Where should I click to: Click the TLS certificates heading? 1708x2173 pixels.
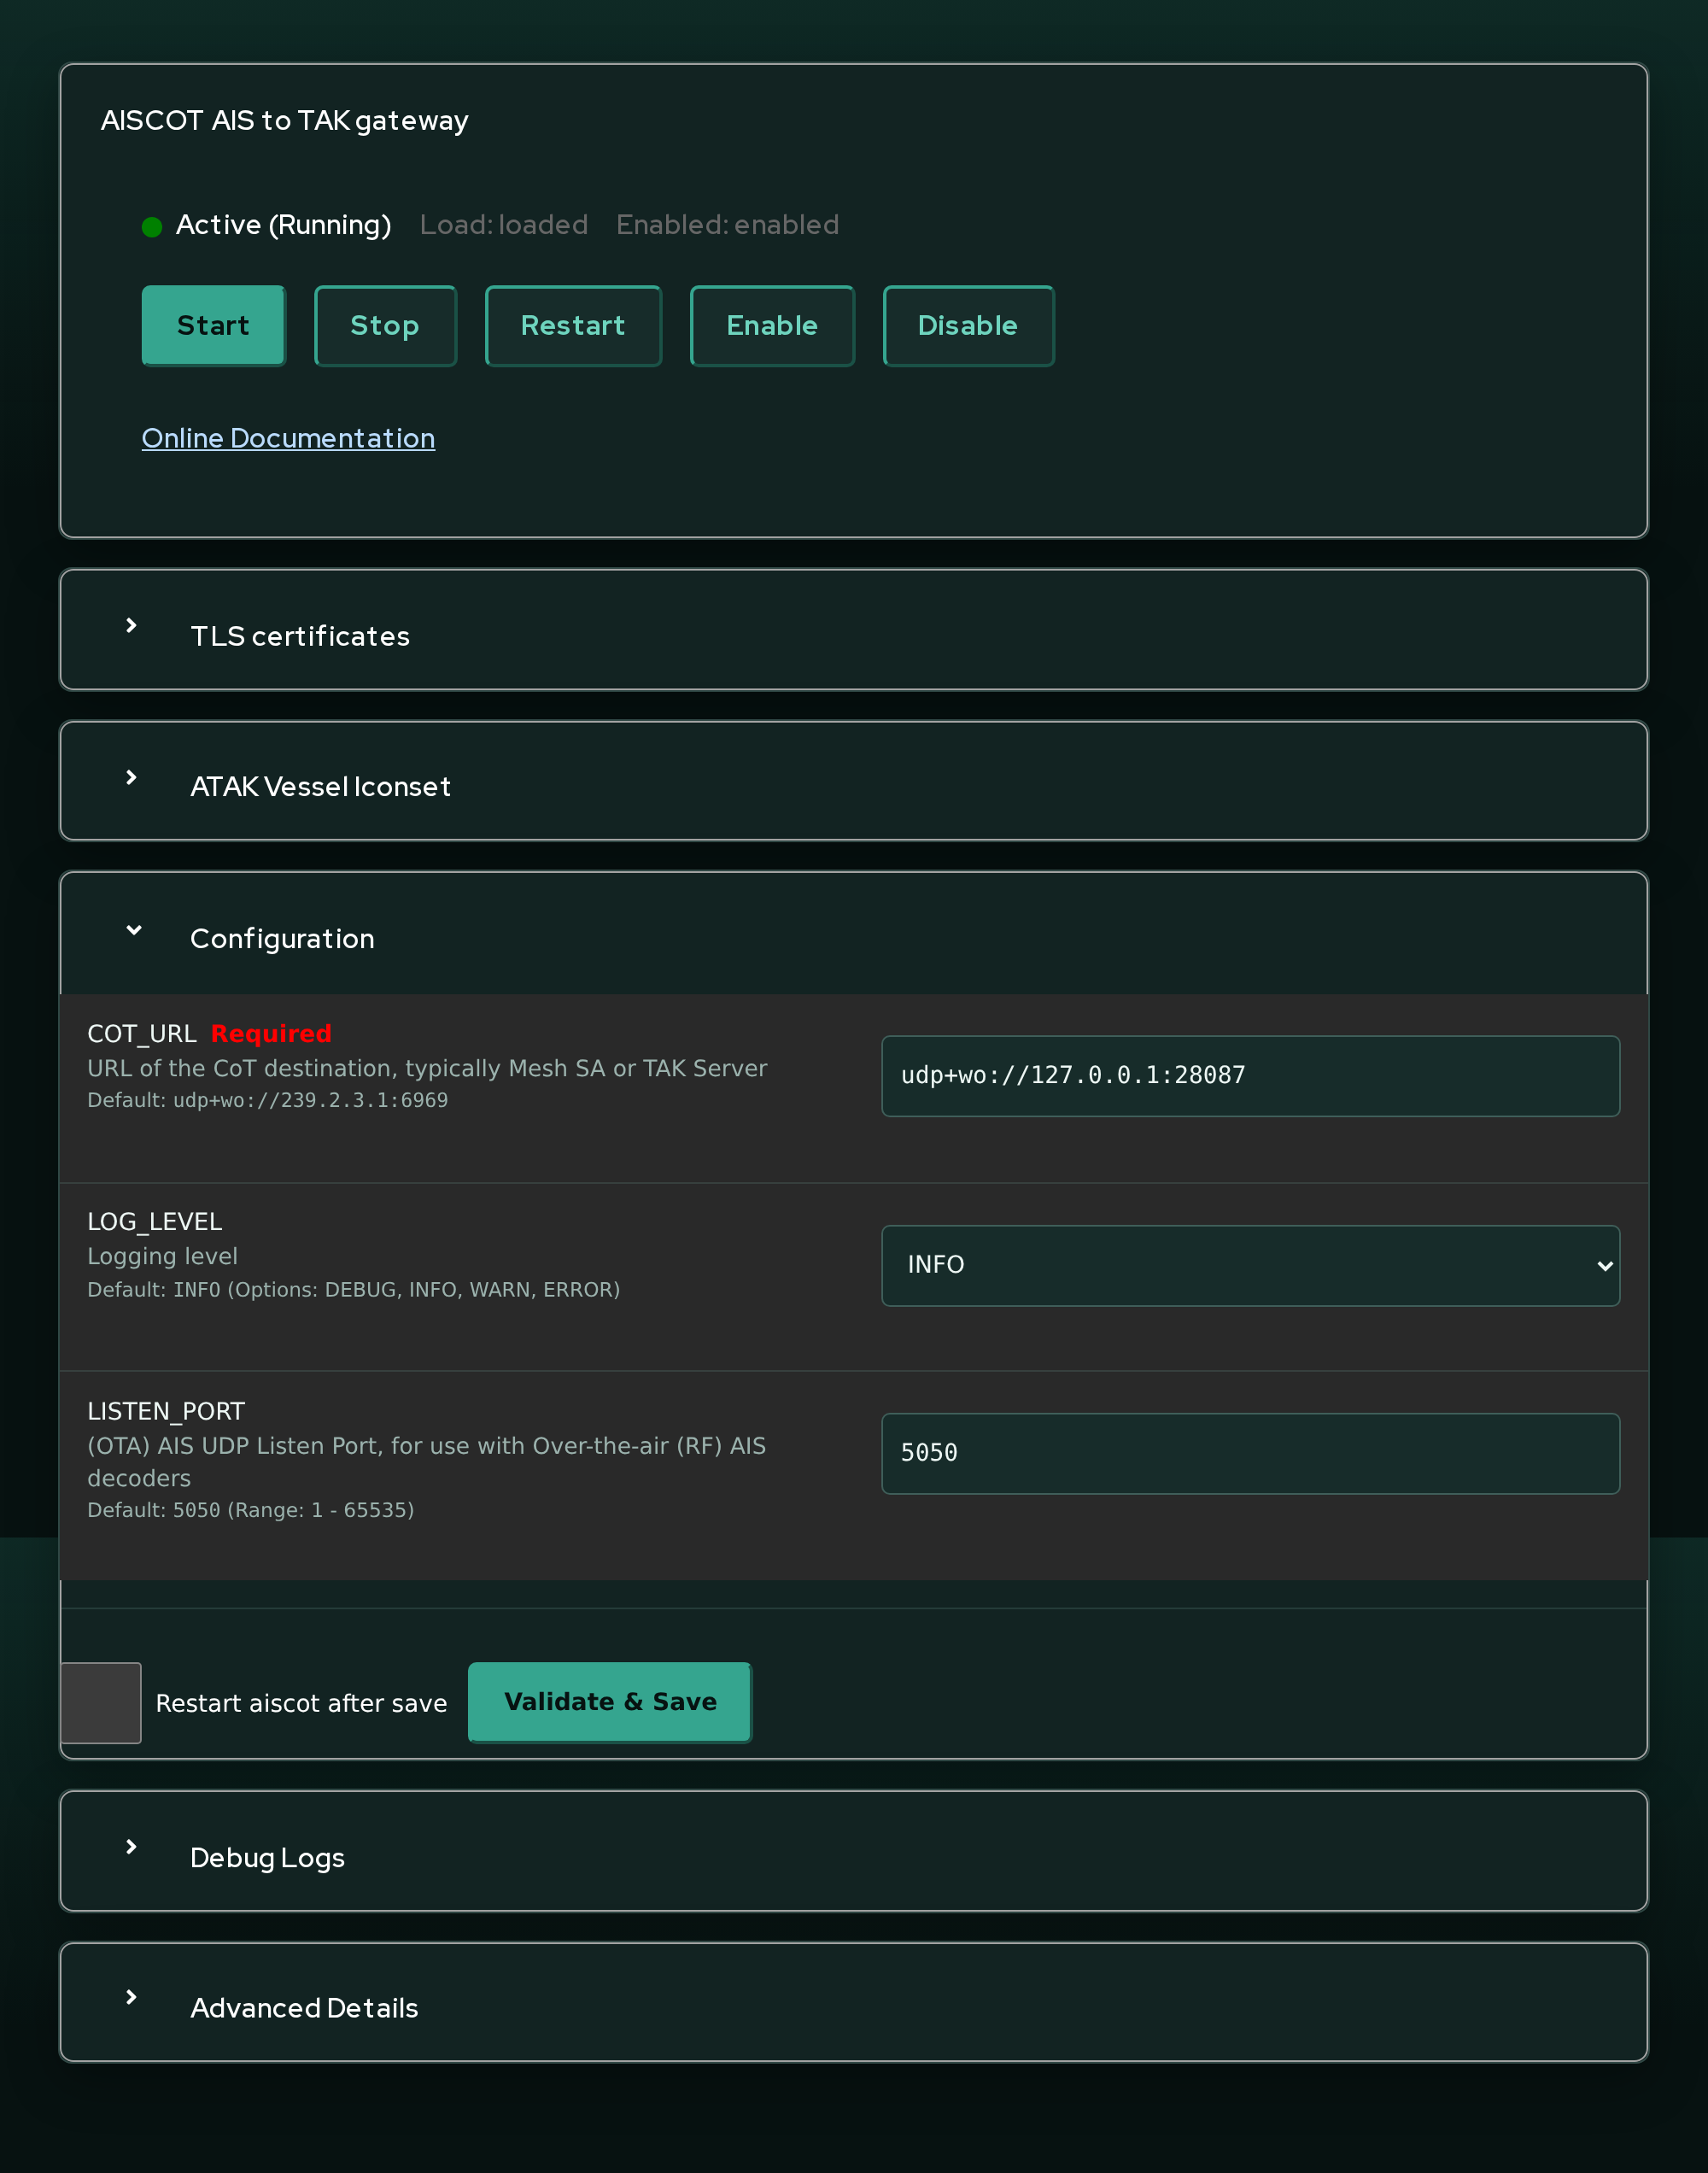point(300,636)
